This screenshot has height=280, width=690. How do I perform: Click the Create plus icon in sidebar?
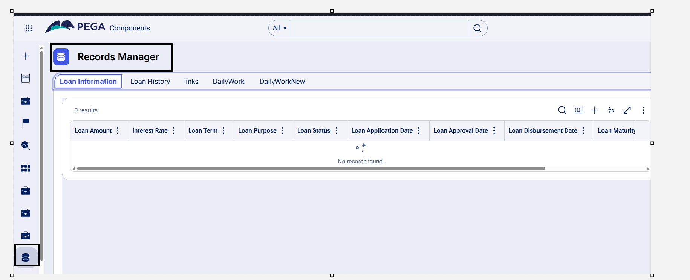pos(26,56)
